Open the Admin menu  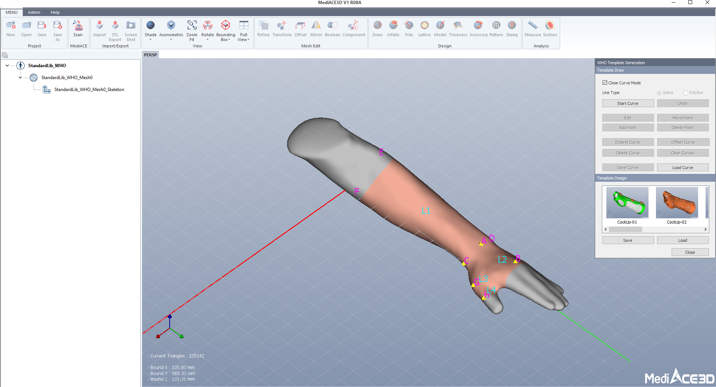pos(34,12)
